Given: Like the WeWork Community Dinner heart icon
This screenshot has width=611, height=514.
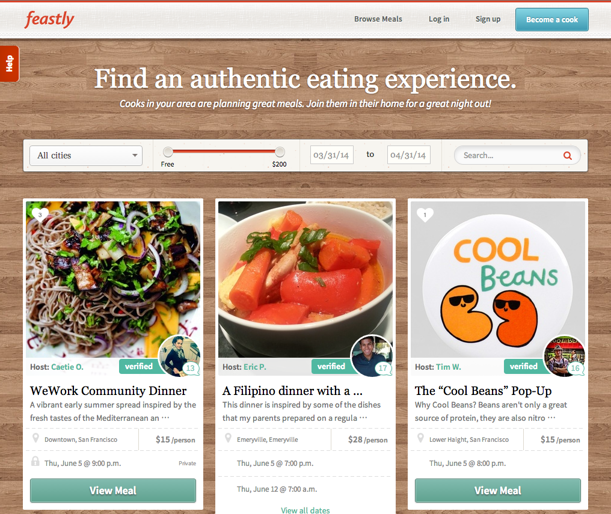Looking at the screenshot, I should pyautogui.click(x=40, y=215).
